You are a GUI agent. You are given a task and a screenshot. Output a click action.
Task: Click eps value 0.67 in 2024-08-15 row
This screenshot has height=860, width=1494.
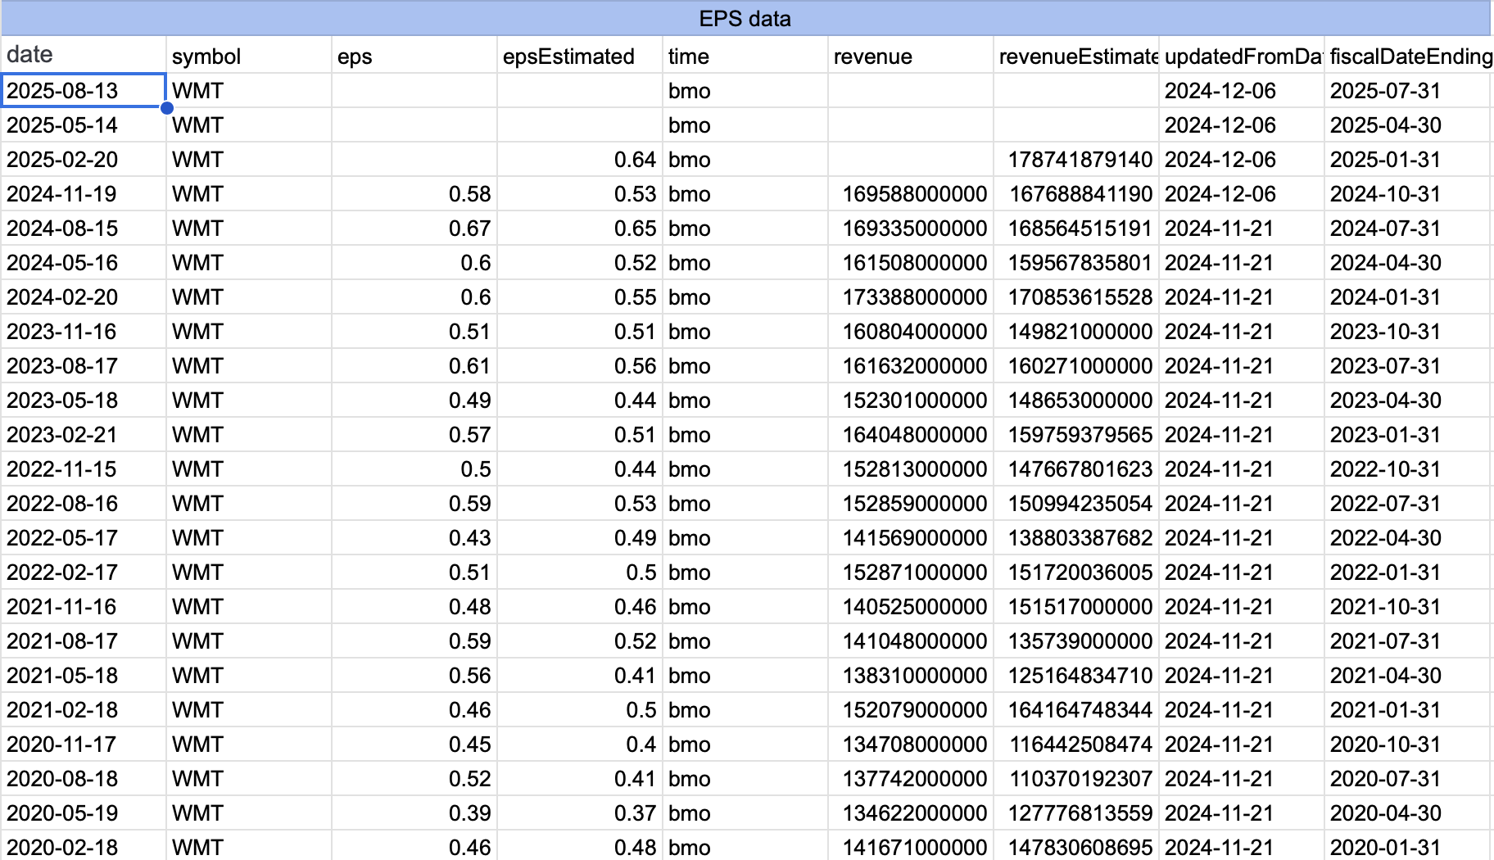414,228
